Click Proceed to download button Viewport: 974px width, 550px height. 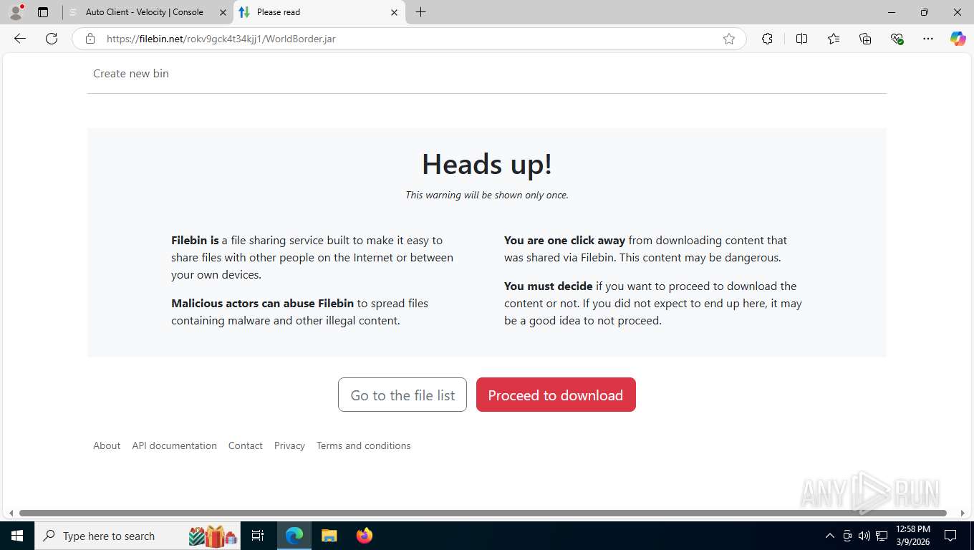[556, 395]
